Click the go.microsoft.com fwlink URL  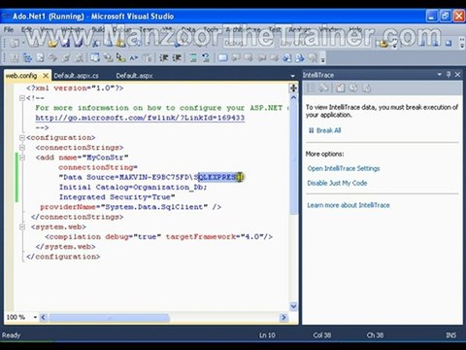pos(140,118)
